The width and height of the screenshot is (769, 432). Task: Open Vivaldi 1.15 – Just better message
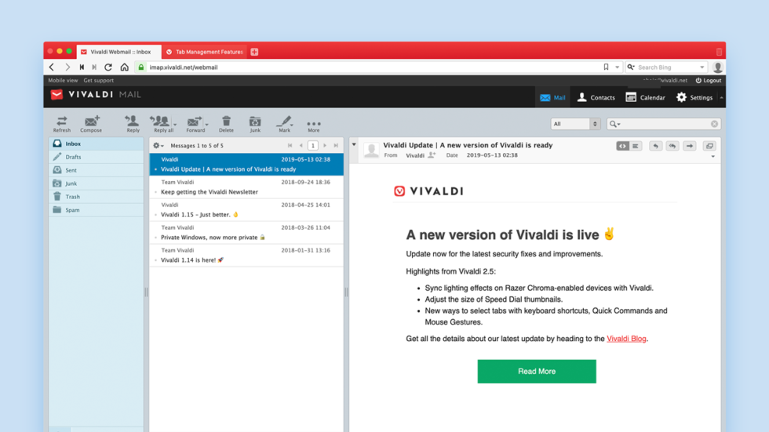click(x=246, y=209)
